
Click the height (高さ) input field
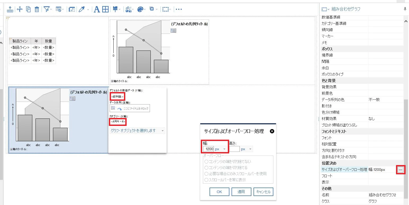click(x=234, y=149)
